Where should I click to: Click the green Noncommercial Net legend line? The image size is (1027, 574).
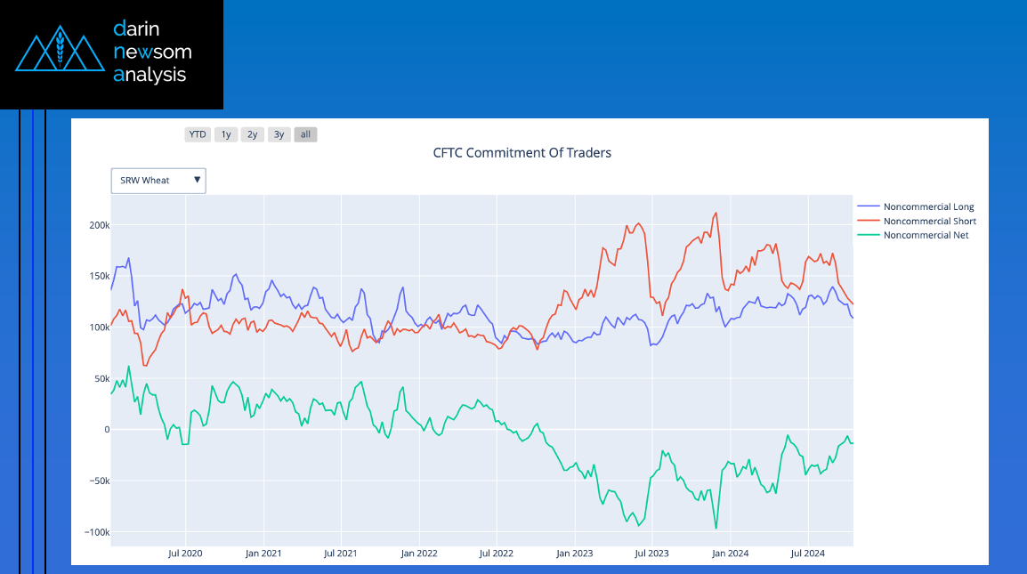coord(866,235)
